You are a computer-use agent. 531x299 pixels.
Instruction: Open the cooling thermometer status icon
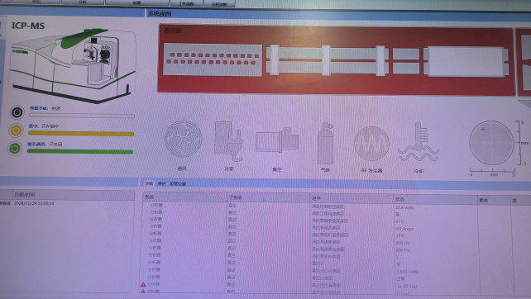[x=419, y=142]
